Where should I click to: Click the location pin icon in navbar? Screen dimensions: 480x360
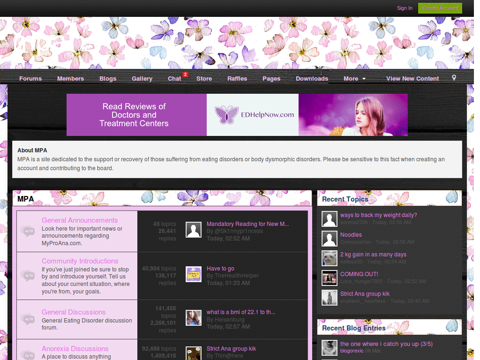pos(454,78)
